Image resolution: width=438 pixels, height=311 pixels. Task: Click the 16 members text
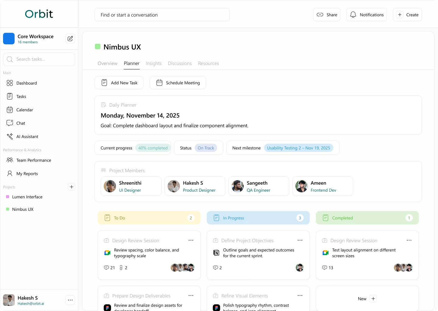pos(28,42)
